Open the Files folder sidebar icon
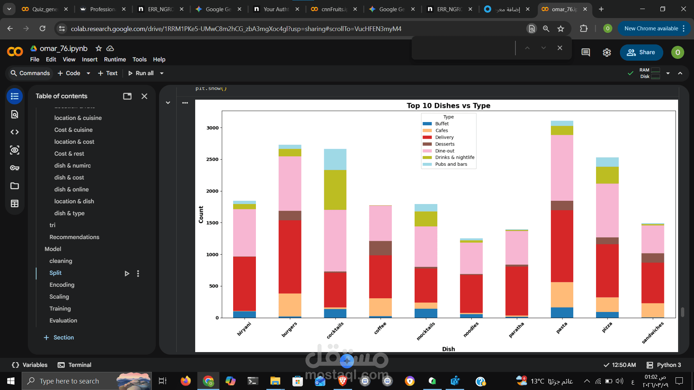Viewport: 694px width, 390px height. pyautogui.click(x=14, y=186)
